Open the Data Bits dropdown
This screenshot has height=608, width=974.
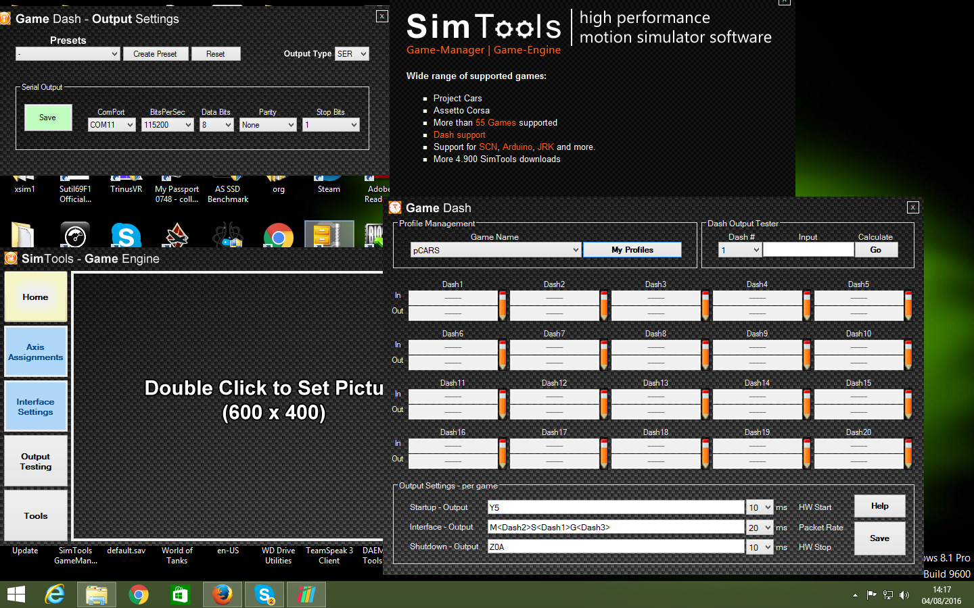click(216, 124)
